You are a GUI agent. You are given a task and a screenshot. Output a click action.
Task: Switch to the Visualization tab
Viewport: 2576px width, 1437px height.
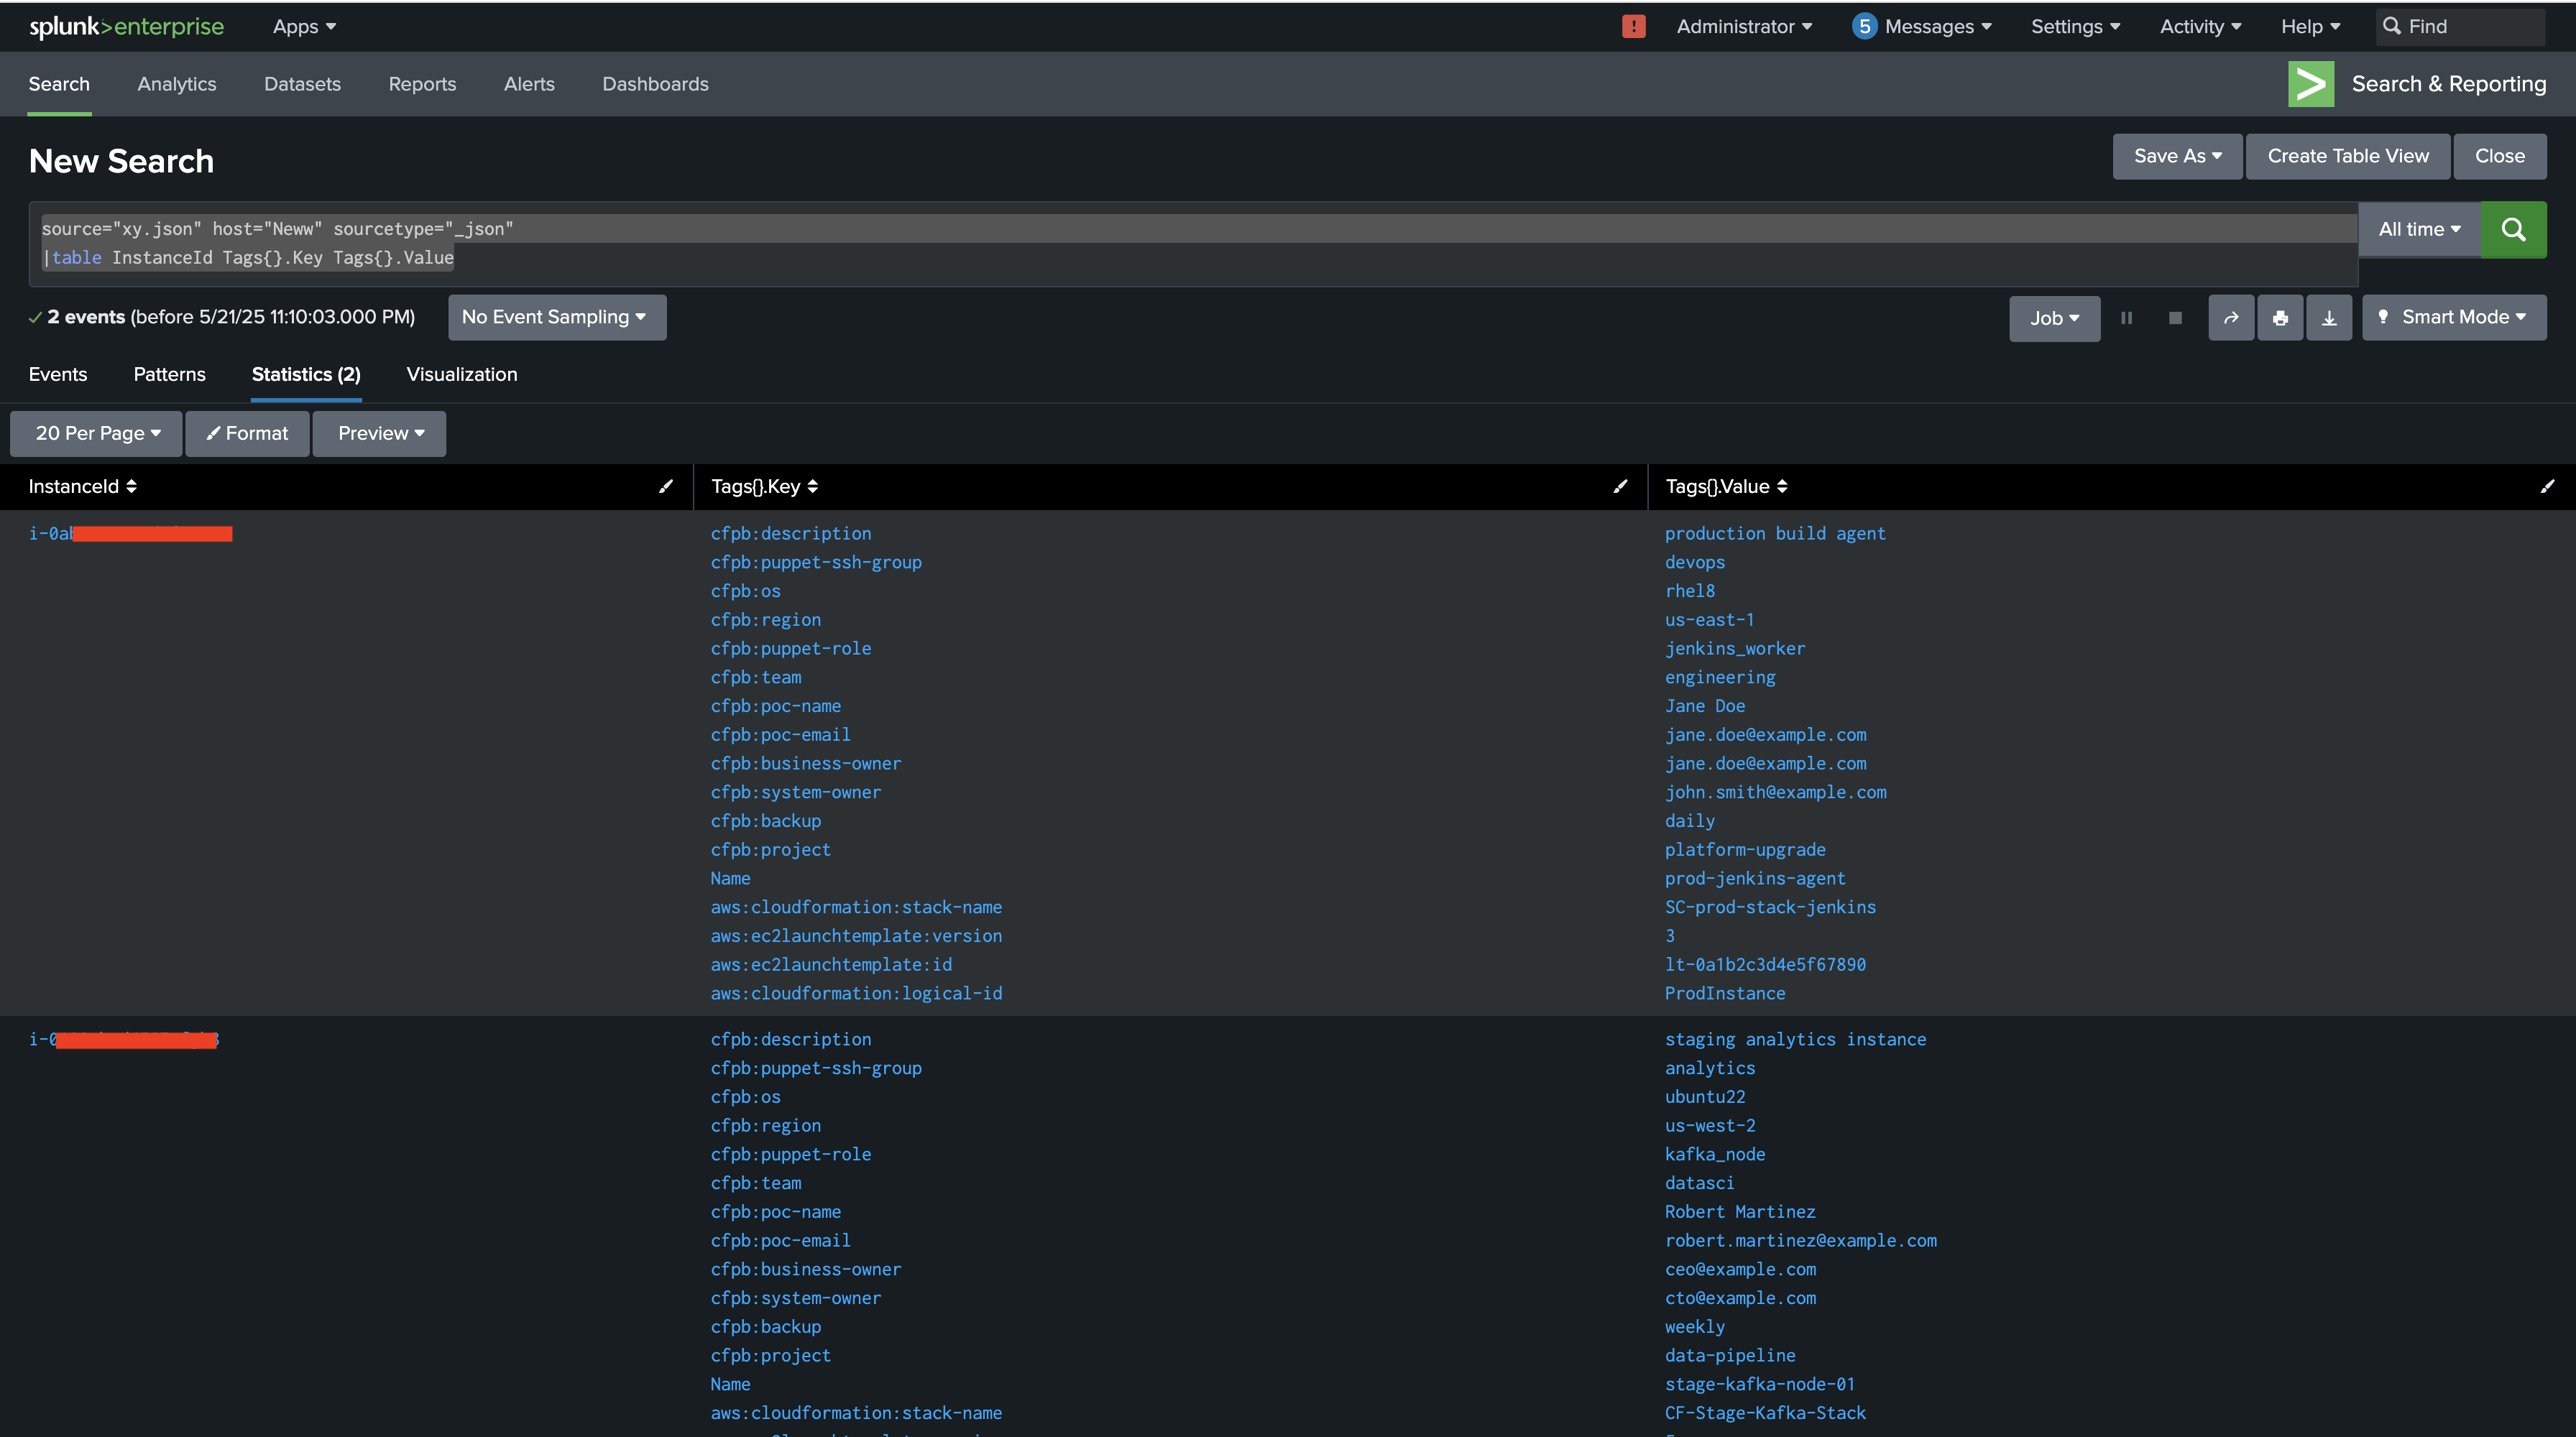461,374
